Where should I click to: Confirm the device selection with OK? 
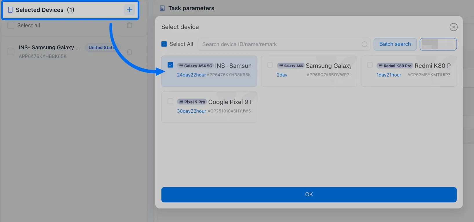pos(309,194)
